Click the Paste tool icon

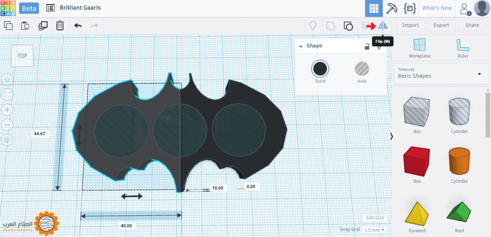tap(25, 25)
